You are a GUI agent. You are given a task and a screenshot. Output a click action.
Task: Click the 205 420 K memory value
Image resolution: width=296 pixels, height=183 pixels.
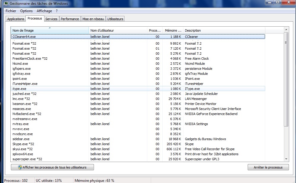coord(174,144)
